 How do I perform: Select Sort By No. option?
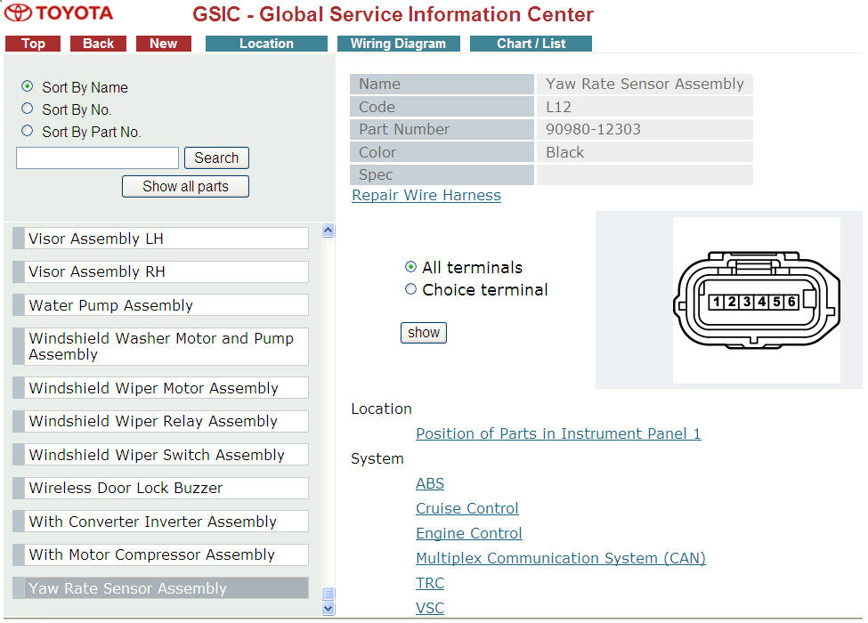[x=28, y=109]
